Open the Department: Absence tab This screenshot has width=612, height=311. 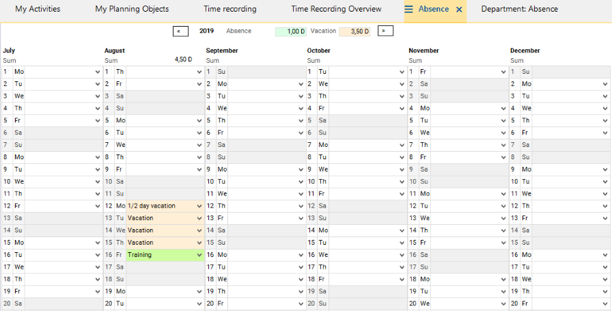coord(520,9)
